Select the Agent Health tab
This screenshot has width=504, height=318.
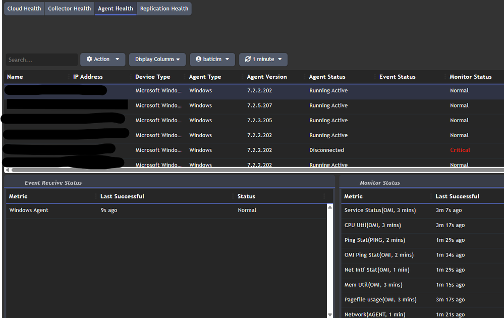[116, 9]
